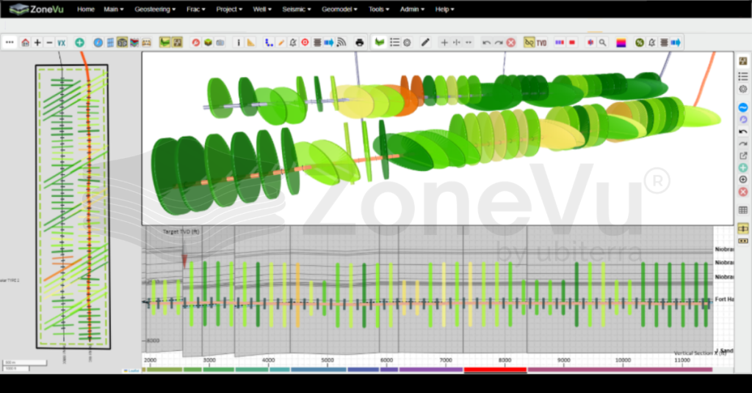Open the Seismic dropdown menu
This screenshot has width=752, height=393.
[x=296, y=9]
